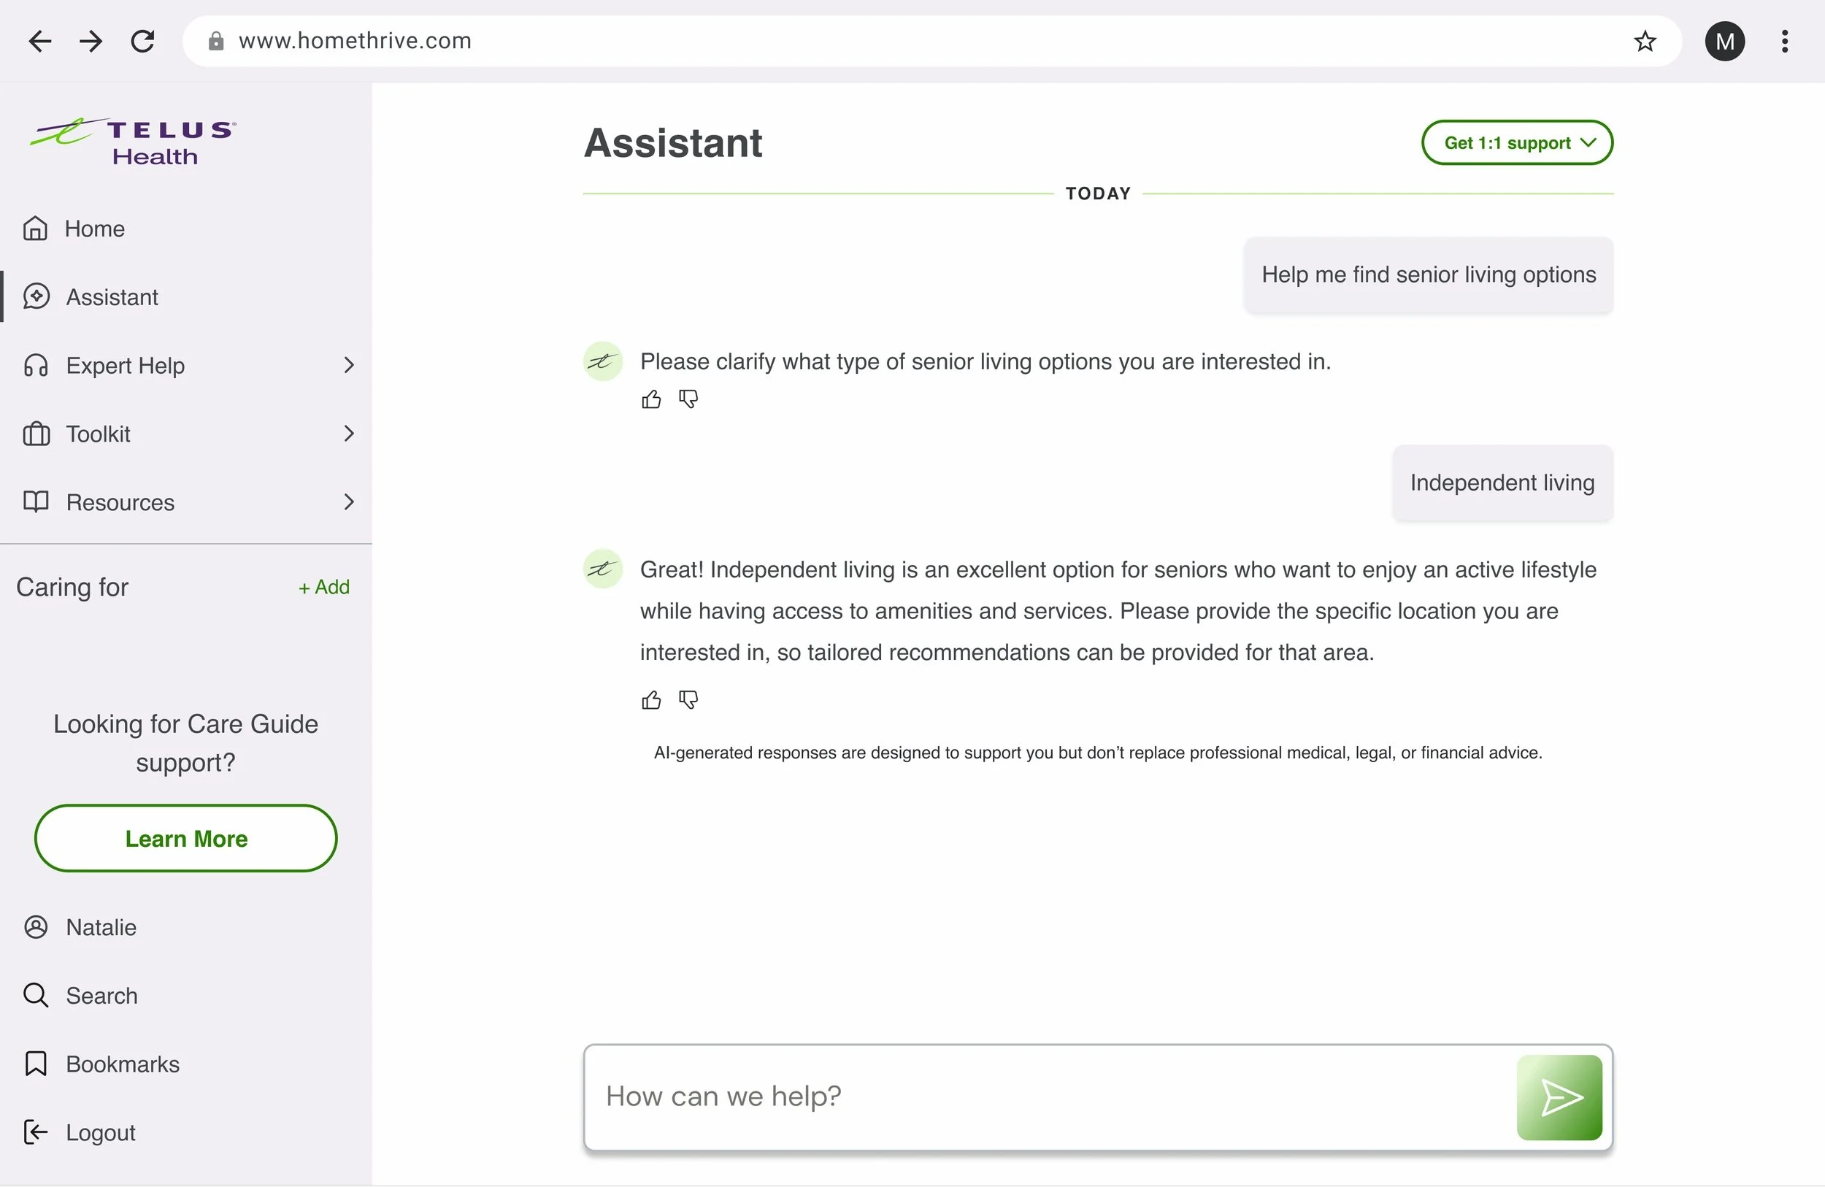1825x1187 pixels.
Task: Click the + Add caring for link
Action: 323,588
